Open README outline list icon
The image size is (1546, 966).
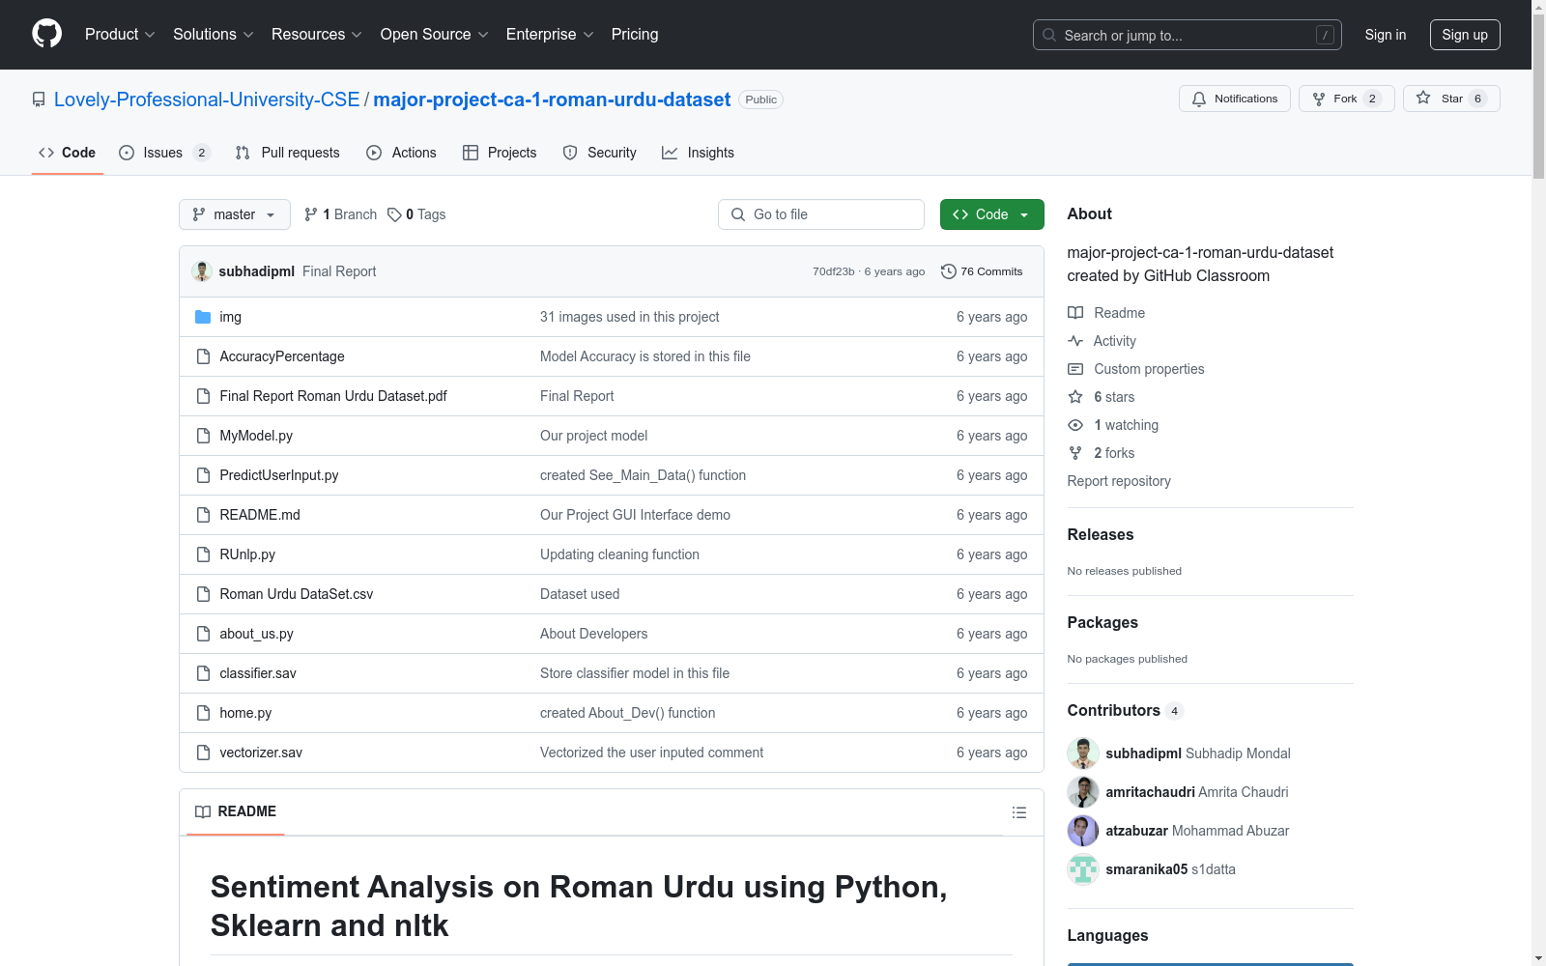1018,812
